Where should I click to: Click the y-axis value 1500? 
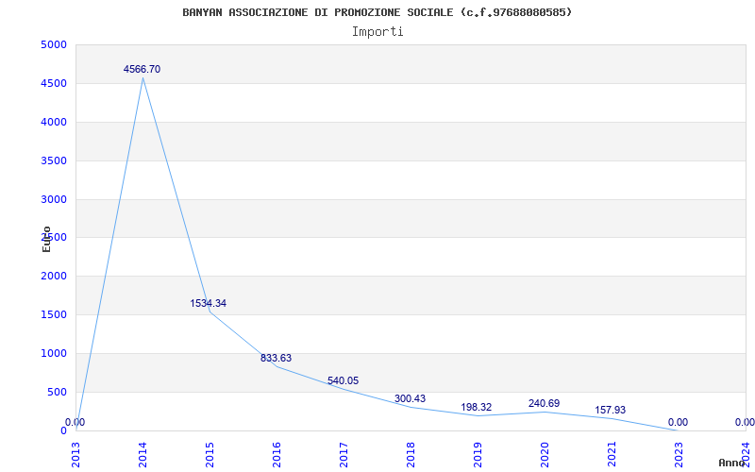pos(54,315)
